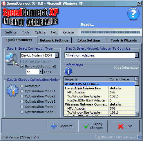The image size is (143, 141).
Task: Select Optimization Mode 2
Action: point(22,96)
